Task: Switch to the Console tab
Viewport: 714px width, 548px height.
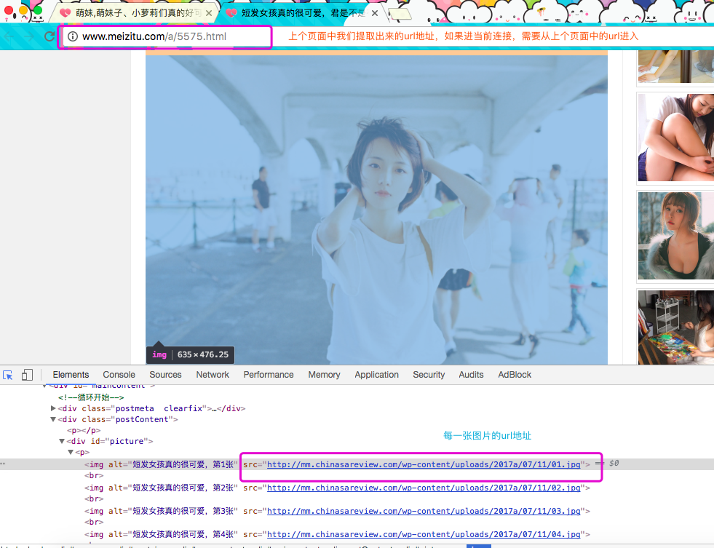Action: point(119,375)
